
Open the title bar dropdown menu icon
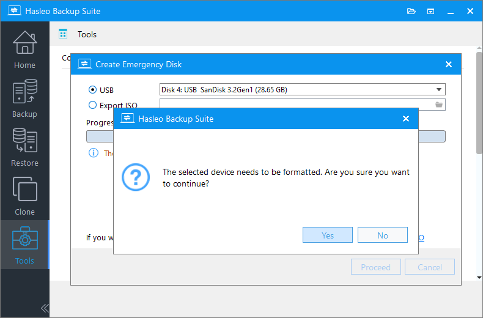[x=430, y=12]
